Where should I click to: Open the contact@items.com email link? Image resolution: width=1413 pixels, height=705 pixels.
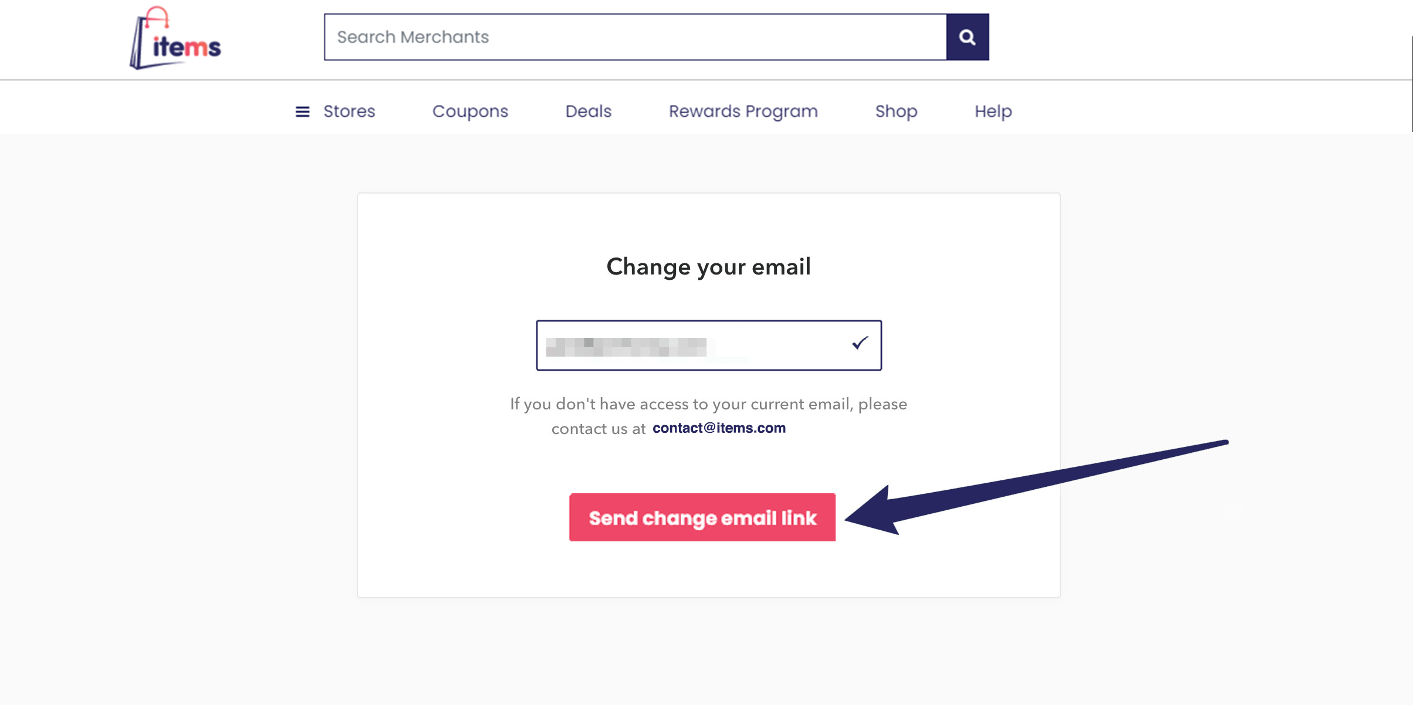[719, 428]
